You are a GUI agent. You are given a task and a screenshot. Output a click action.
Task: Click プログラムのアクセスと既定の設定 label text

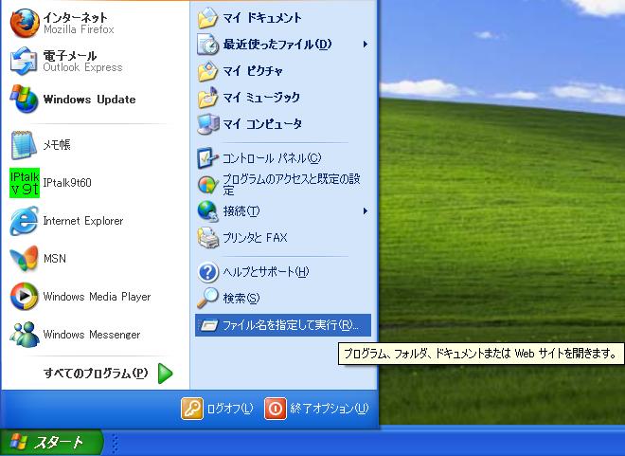pyautogui.click(x=292, y=184)
